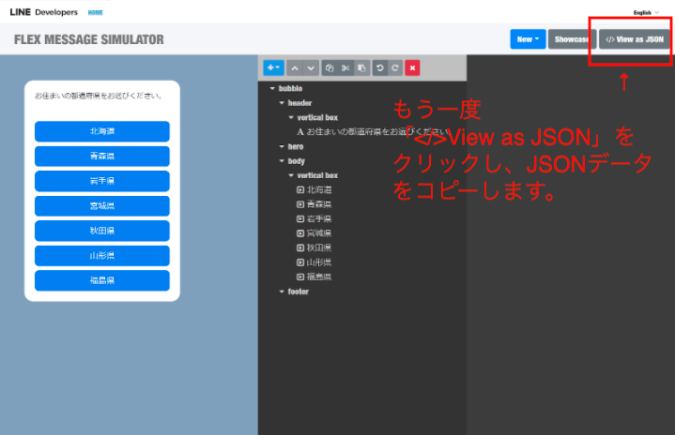Viewport: 675px width, 435px height.
Task: Click the 宮城県 button in preview
Action: point(101,206)
